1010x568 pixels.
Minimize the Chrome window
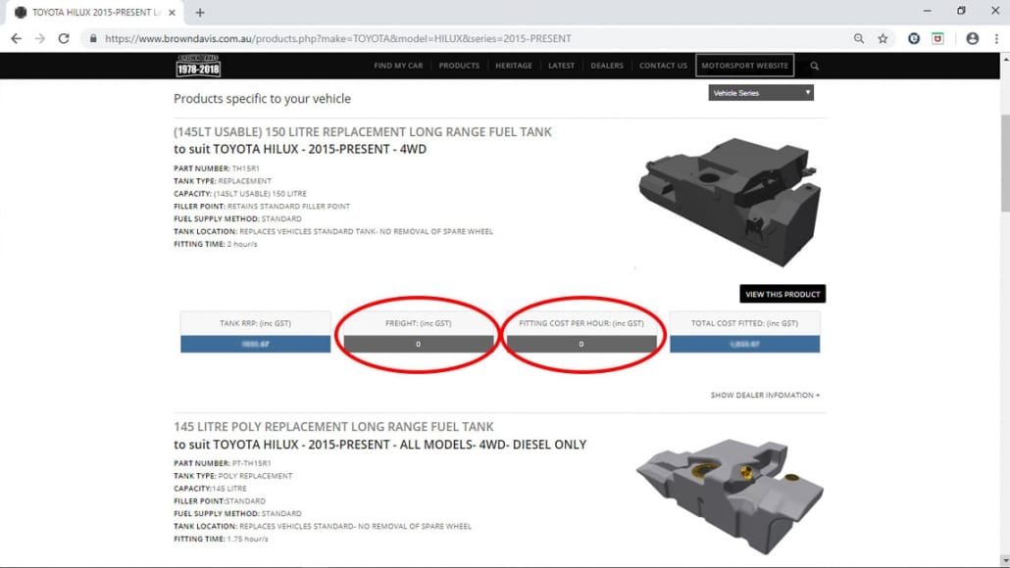pos(927,11)
